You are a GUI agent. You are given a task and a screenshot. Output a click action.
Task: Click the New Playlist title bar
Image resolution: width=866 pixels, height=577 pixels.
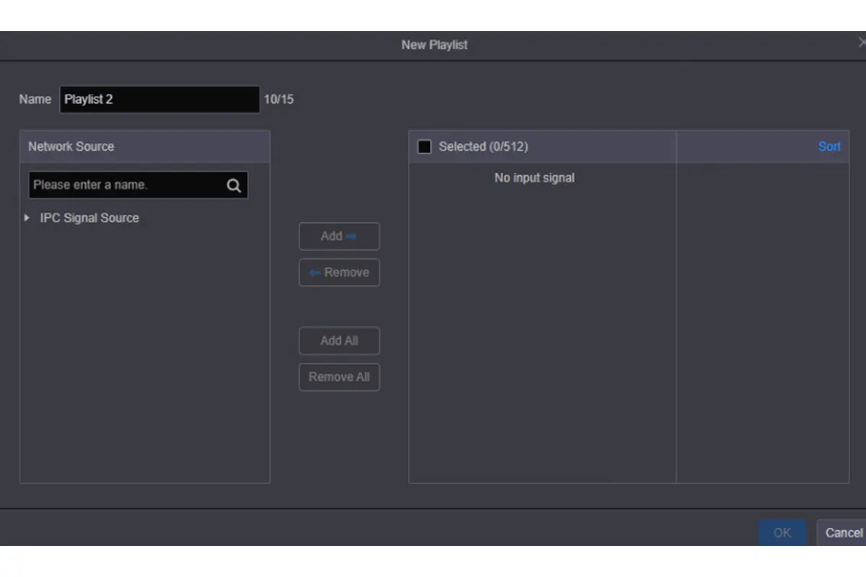(x=434, y=45)
